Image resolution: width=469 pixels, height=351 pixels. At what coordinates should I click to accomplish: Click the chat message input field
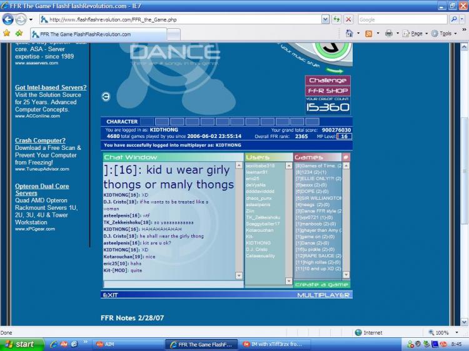point(173,284)
